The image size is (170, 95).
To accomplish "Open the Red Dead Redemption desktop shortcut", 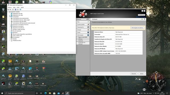I will coord(23,70).
